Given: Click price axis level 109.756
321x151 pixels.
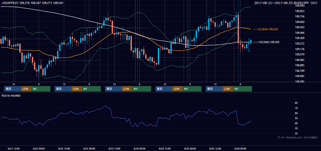Looking at the screenshot, I should 300,16.
